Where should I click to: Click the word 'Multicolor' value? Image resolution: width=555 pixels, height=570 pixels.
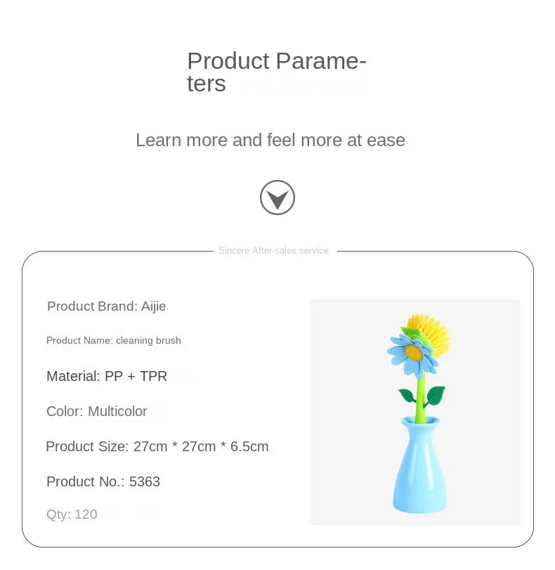click(x=117, y=412)
